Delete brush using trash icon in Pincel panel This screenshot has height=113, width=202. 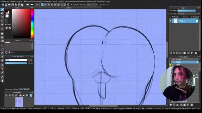pos(192,105)
